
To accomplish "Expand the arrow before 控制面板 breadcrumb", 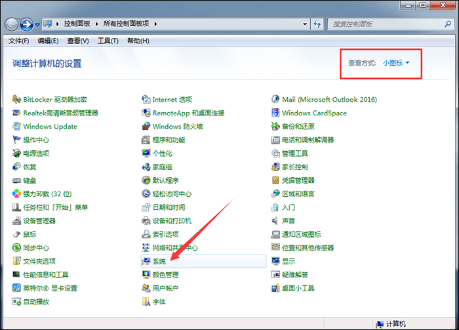I will [58, 24].
